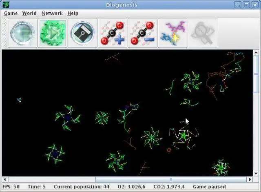Open the Game menu
261x192 pixels.
point(11,13)
